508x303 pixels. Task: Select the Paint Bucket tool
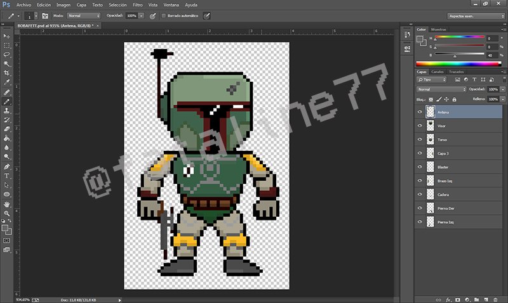click(x=6, y=138)
